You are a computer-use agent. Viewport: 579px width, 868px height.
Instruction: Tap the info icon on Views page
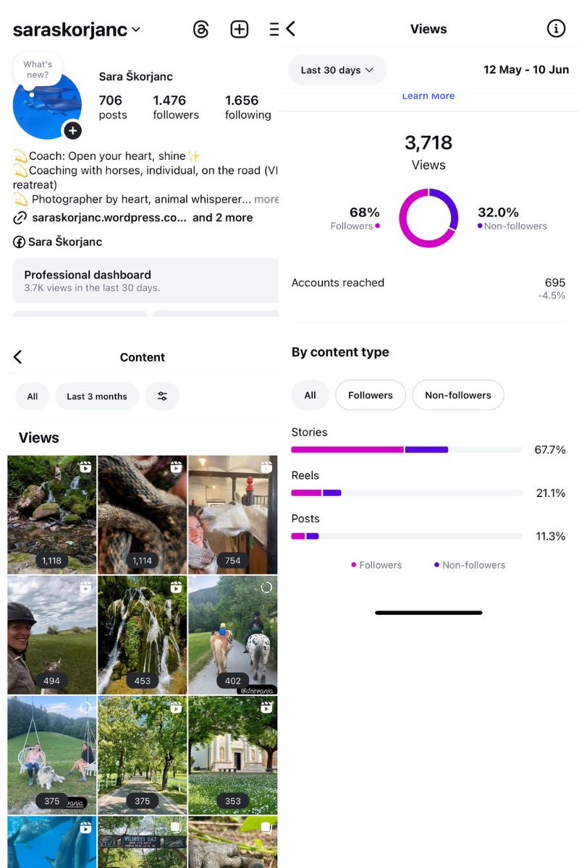point(556,29)
